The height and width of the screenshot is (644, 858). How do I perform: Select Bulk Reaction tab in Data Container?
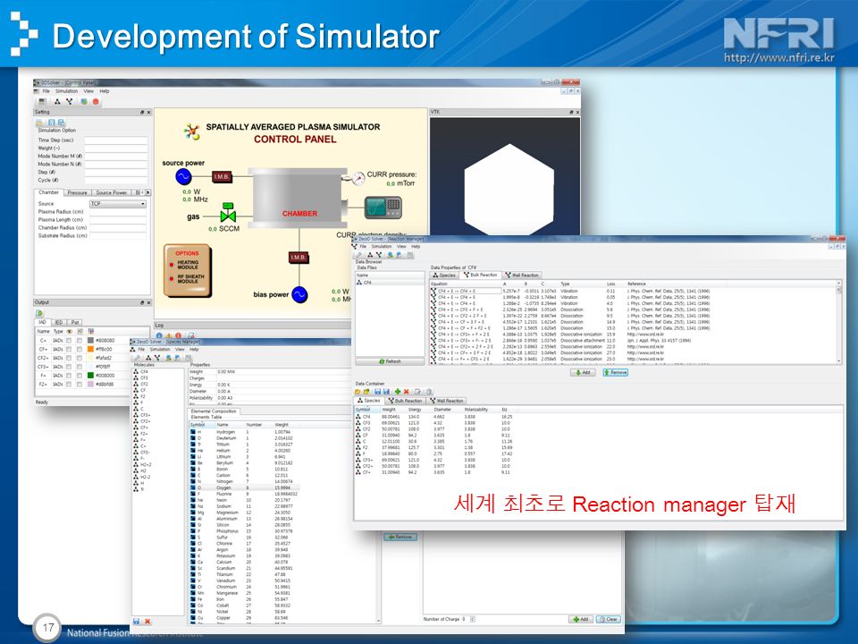pos(405,401)
